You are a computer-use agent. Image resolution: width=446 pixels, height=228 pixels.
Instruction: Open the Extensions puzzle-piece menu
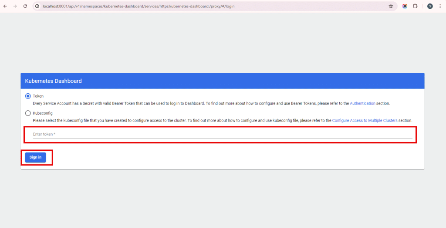point(415,6)
